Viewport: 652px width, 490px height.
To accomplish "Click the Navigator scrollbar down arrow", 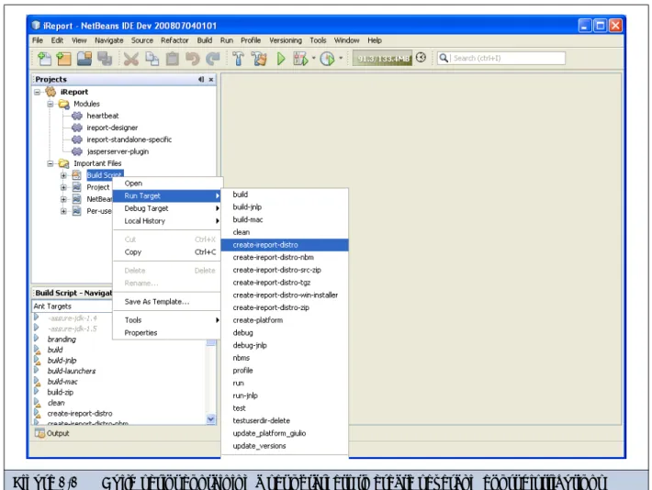I will pyautogui.click(x=211, y=419).
